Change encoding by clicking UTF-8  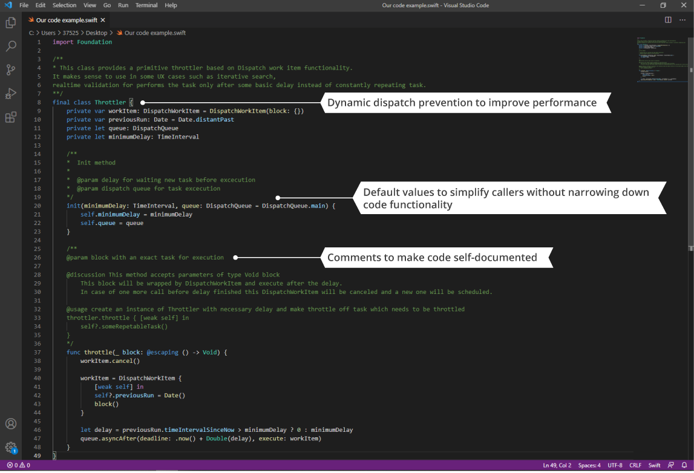pyautogui.click(x=615, y=465)
